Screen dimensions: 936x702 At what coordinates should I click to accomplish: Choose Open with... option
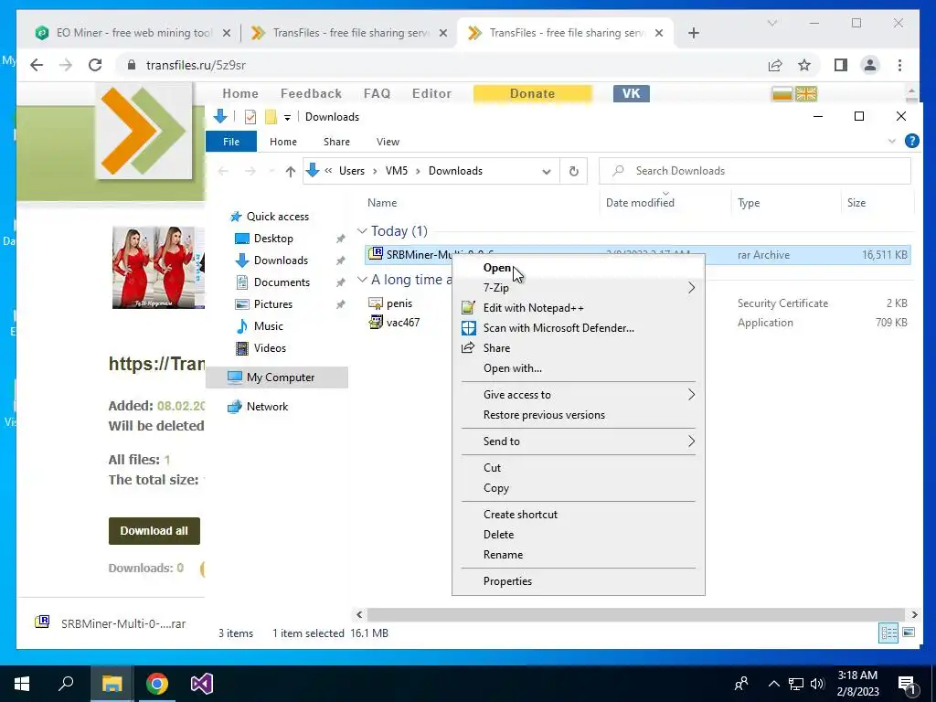pyautogui.click(x=512, y=367)
